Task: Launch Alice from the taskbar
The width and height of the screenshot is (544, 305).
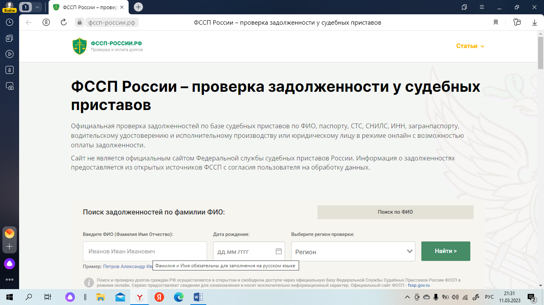Action: coord(70,297)
